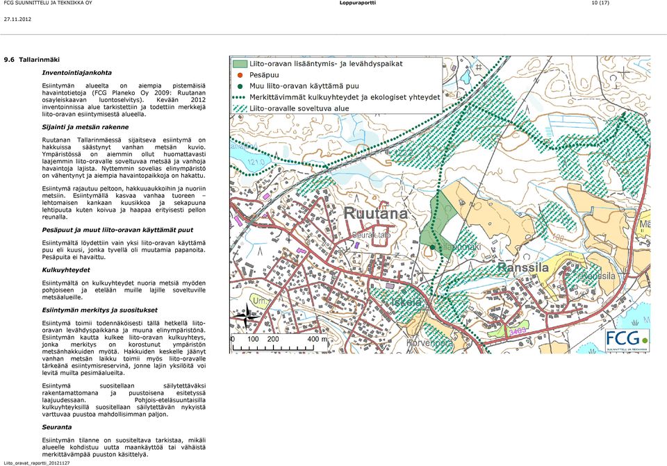Screen dimensions: 667x466
Task: Click the dotted-line legend symbol for kulkuyhteydet
Action: point(240,97)
